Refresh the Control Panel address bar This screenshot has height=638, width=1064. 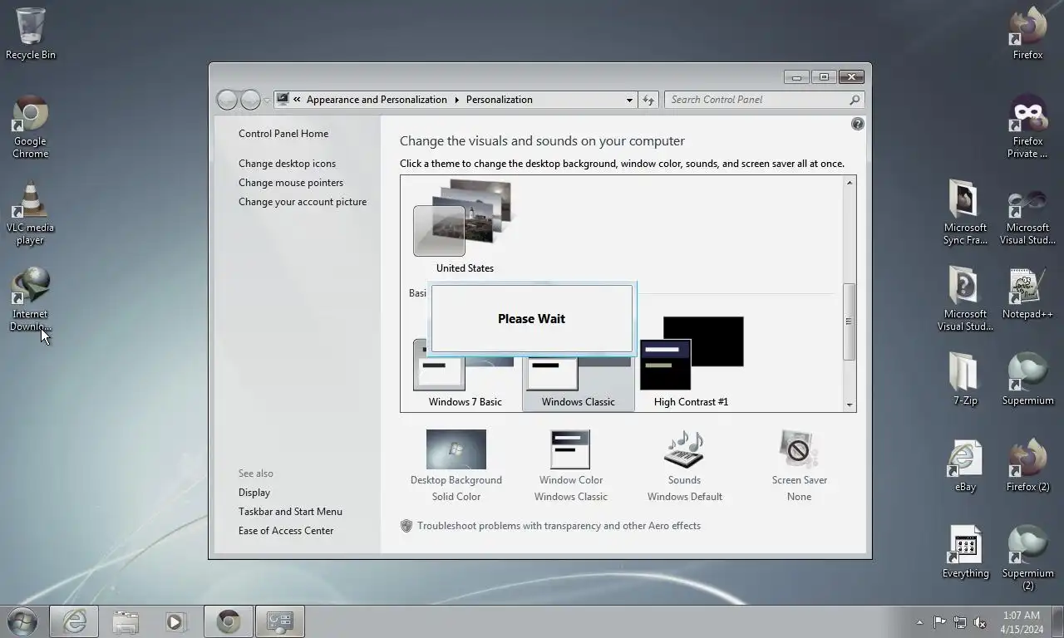click(648, 100)
